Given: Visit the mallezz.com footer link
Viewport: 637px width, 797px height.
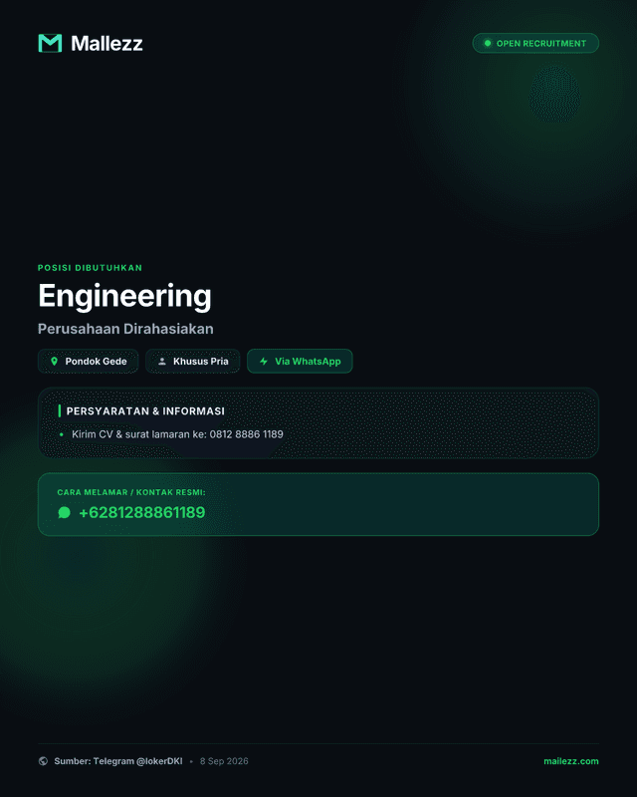Looking at the screenshot, I should tap(571, 761).
